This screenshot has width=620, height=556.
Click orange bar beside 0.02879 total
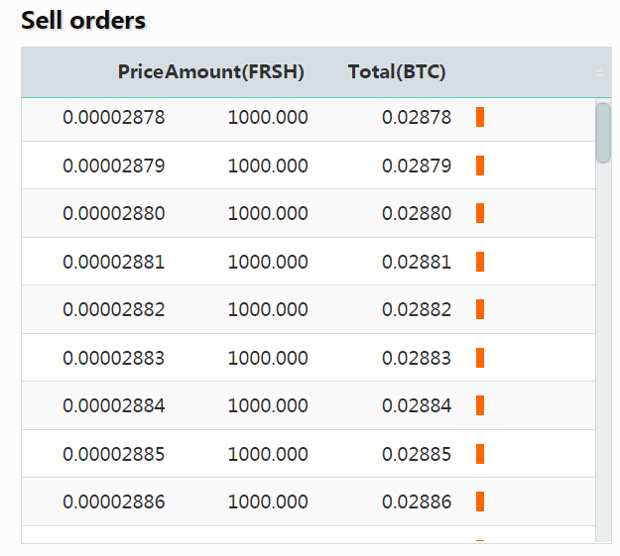coord(480,166)
